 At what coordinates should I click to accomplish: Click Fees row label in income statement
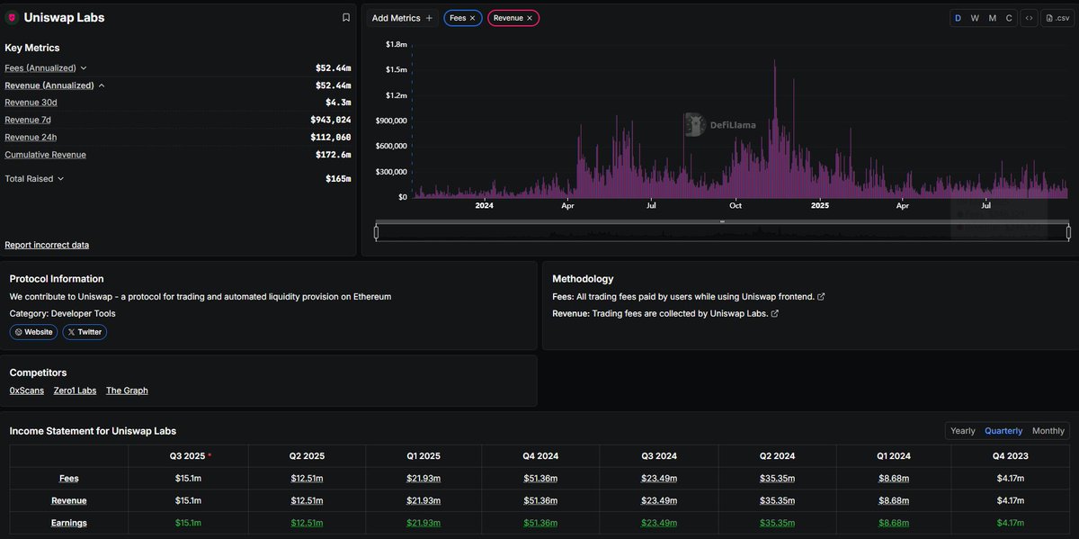click(68, 479)
